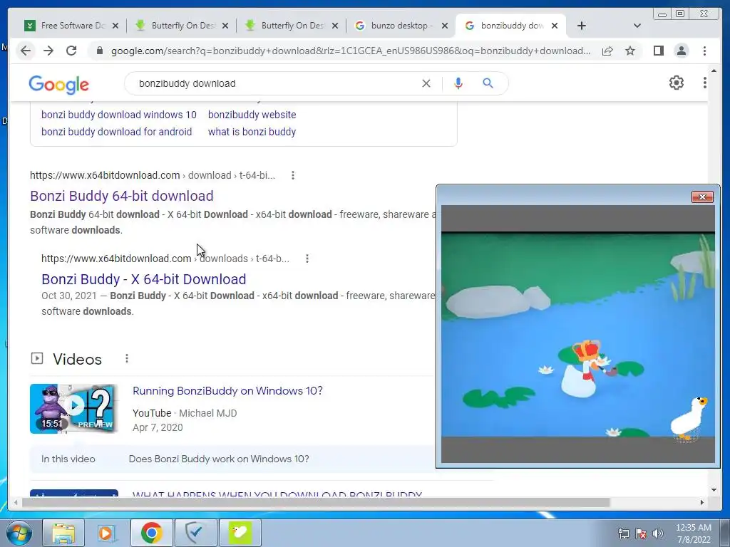Open the new tab plus button
Screen dimensions: 730x547
[x=582, y=26]
